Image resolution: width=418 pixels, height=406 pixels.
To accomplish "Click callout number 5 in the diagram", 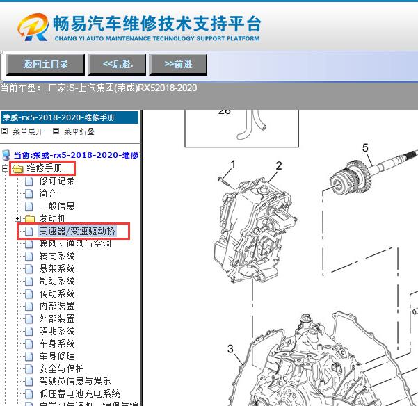I will point(365,148).
